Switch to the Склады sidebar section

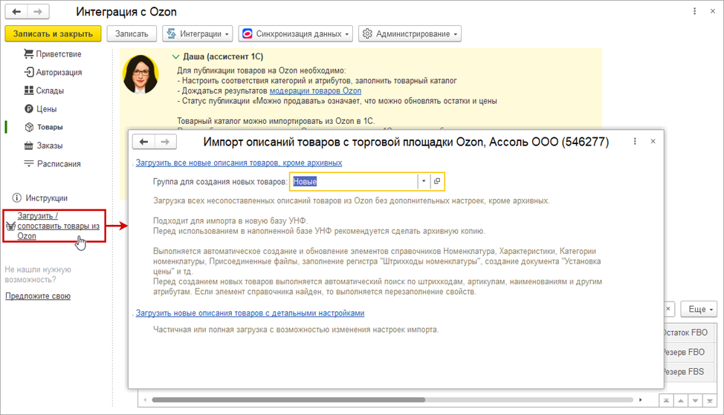49,91
